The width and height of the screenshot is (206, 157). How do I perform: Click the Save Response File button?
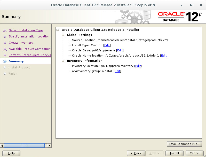coord(184,144)
